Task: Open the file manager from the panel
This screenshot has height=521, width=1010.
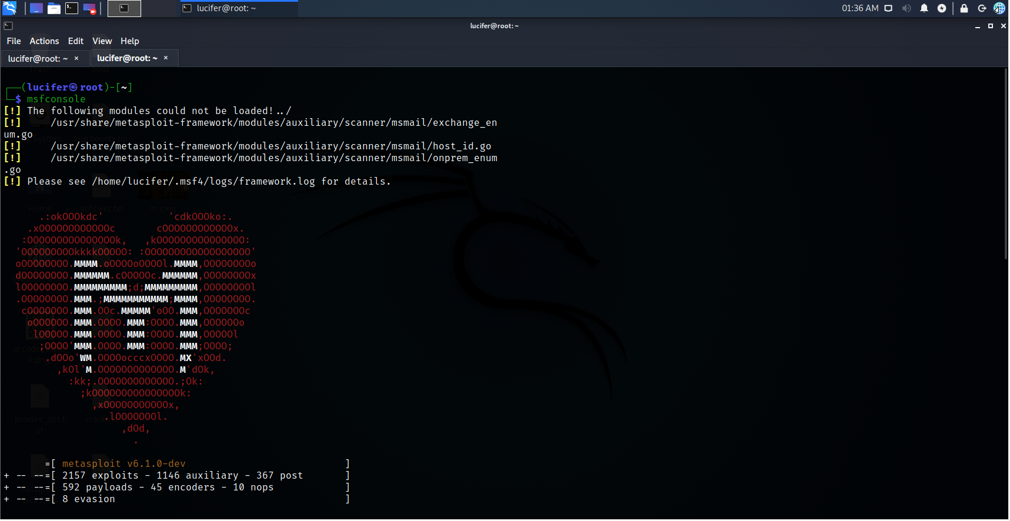Action: click(54, 8)
